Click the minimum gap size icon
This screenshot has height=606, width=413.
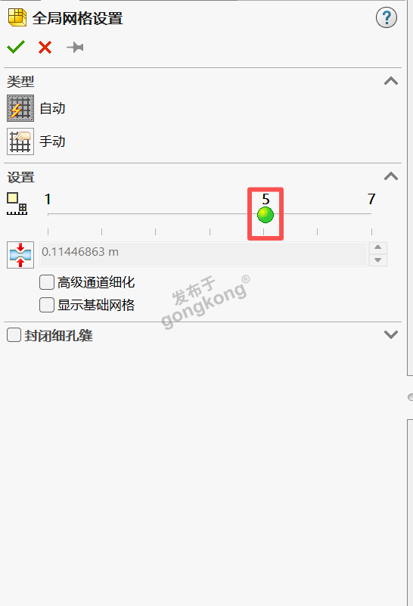(20, 255)
